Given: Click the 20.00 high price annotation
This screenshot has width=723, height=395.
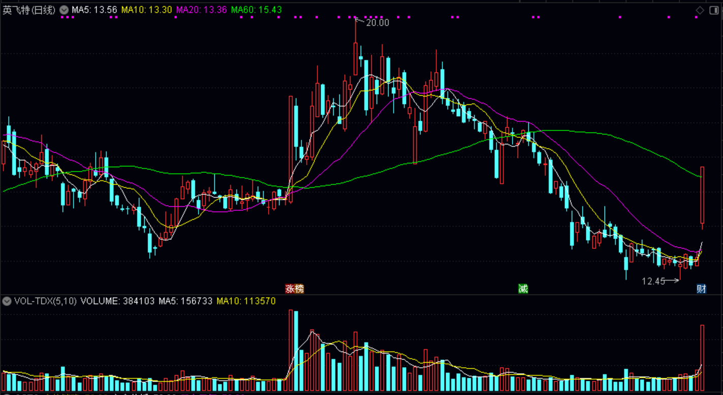Looking at the screenshot, I should pos(377,23).
